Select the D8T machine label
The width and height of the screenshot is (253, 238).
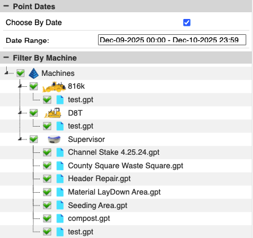click(75, 113)
